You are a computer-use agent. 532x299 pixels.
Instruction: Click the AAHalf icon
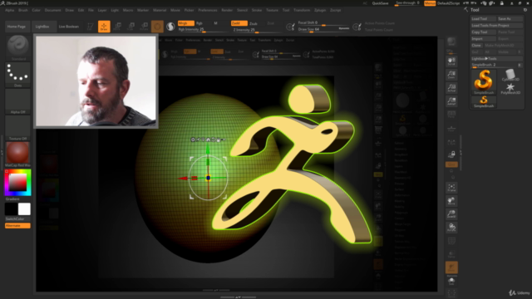tap(451, 101)
